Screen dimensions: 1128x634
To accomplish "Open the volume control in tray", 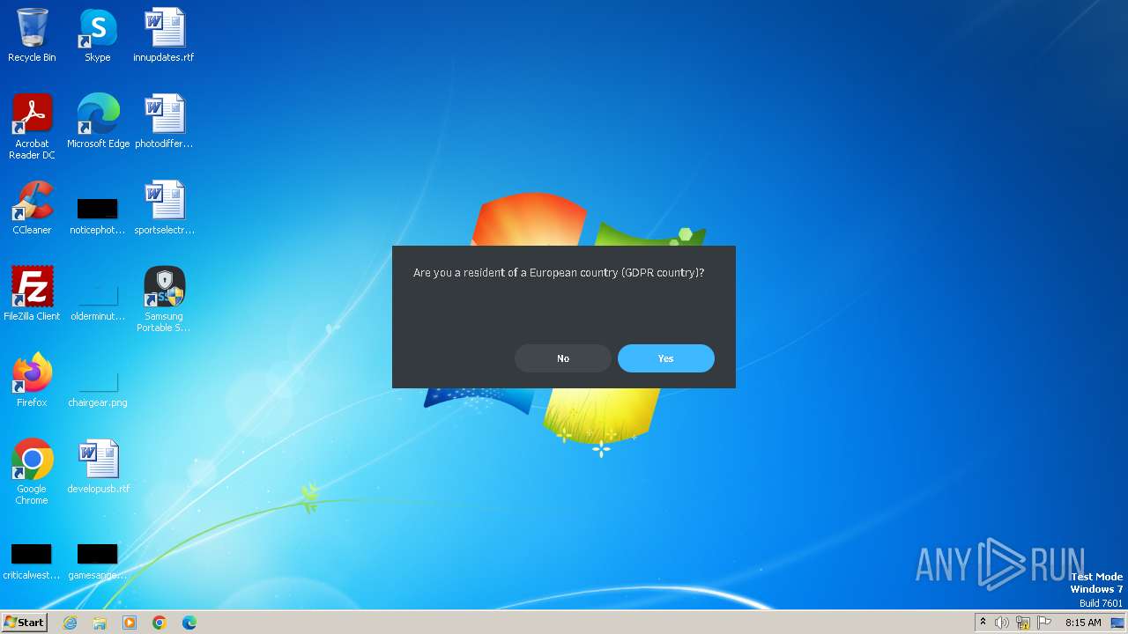I will pyautogui.click(x=1002, y=623).
